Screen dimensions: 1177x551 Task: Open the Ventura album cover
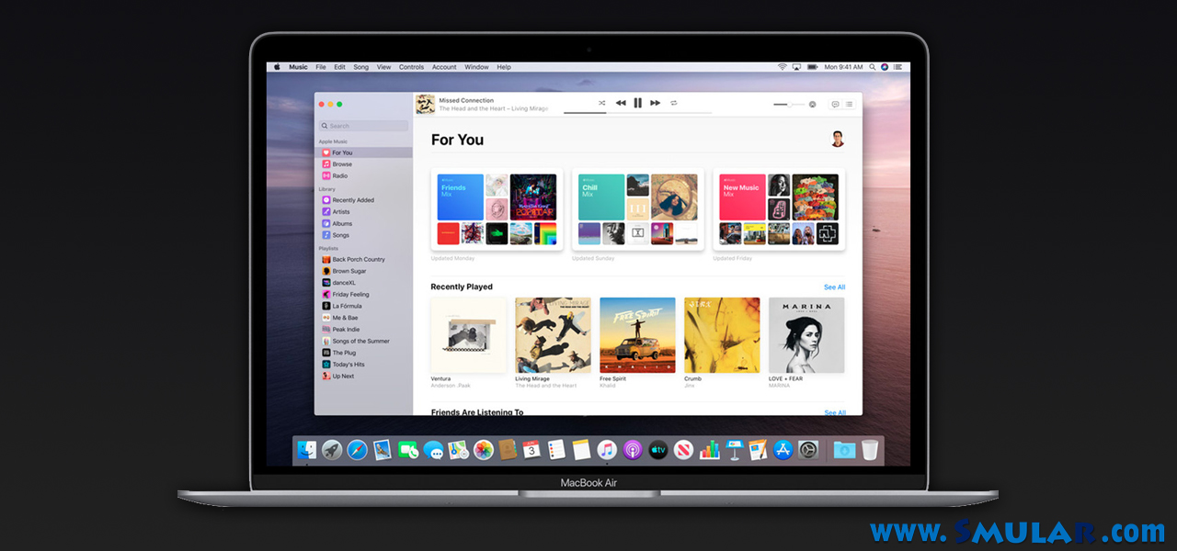468,334
